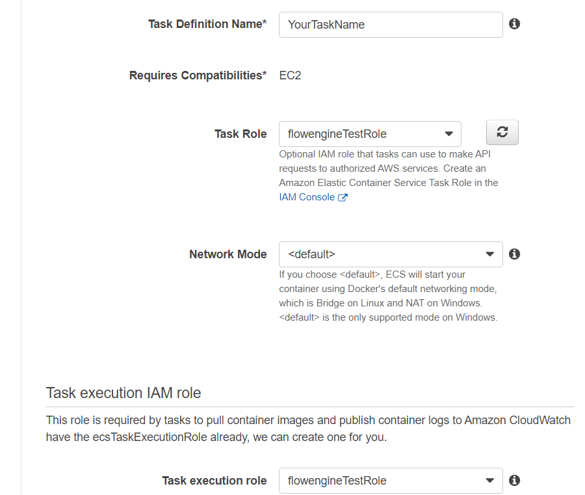Open the IAM Console link
The image size is (585, 495).
click(x=307, y=197)
